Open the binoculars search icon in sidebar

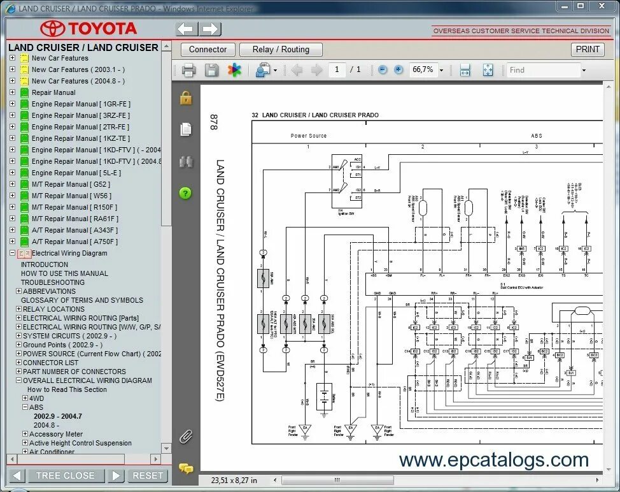pyautogui.click(x=186, y=161)
